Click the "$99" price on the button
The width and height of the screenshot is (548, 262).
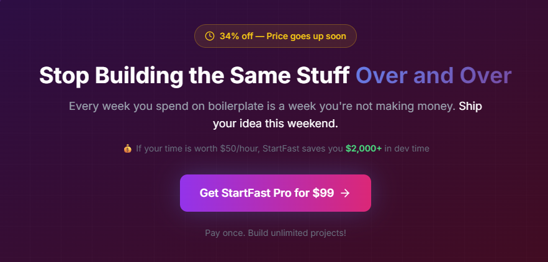pyautogui.click(x=323, y=193)
